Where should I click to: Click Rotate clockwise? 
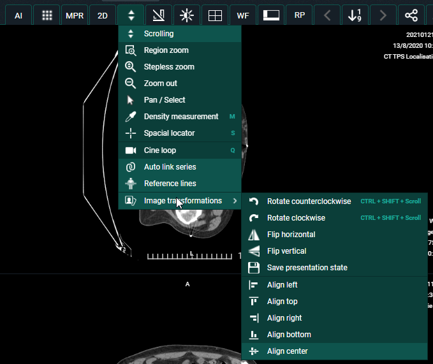pos(334,218)
